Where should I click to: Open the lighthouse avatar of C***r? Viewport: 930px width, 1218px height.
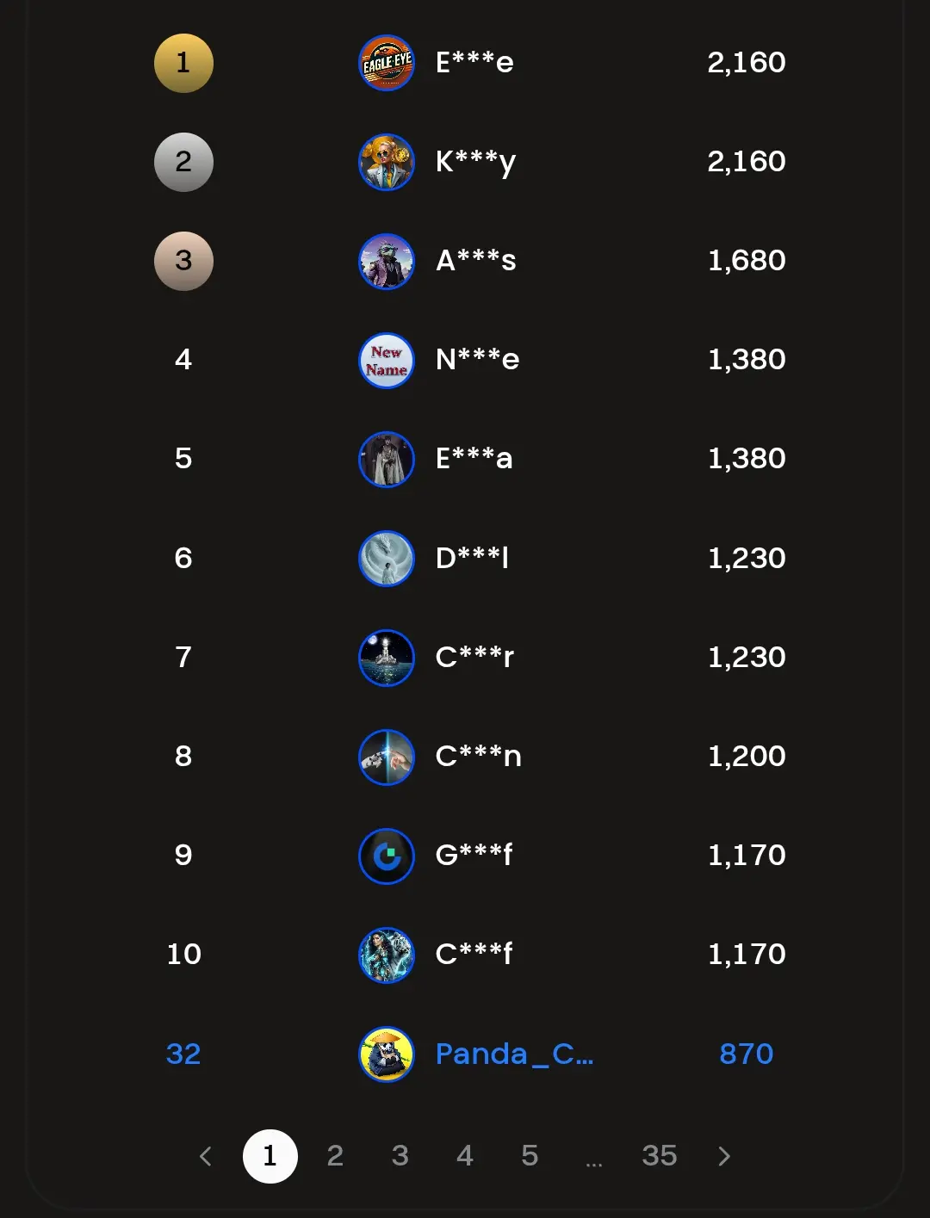[x=387, y=658]
